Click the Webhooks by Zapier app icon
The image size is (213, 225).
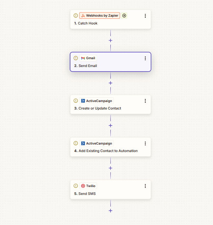(x=83, y=16)
